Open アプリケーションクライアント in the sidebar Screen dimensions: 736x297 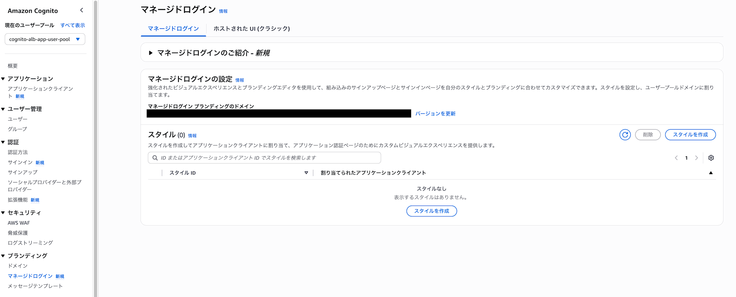pos(40,92)
